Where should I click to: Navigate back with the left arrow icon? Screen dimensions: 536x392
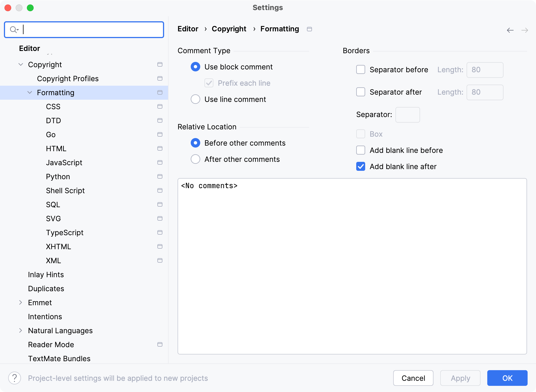pos(510,30)
